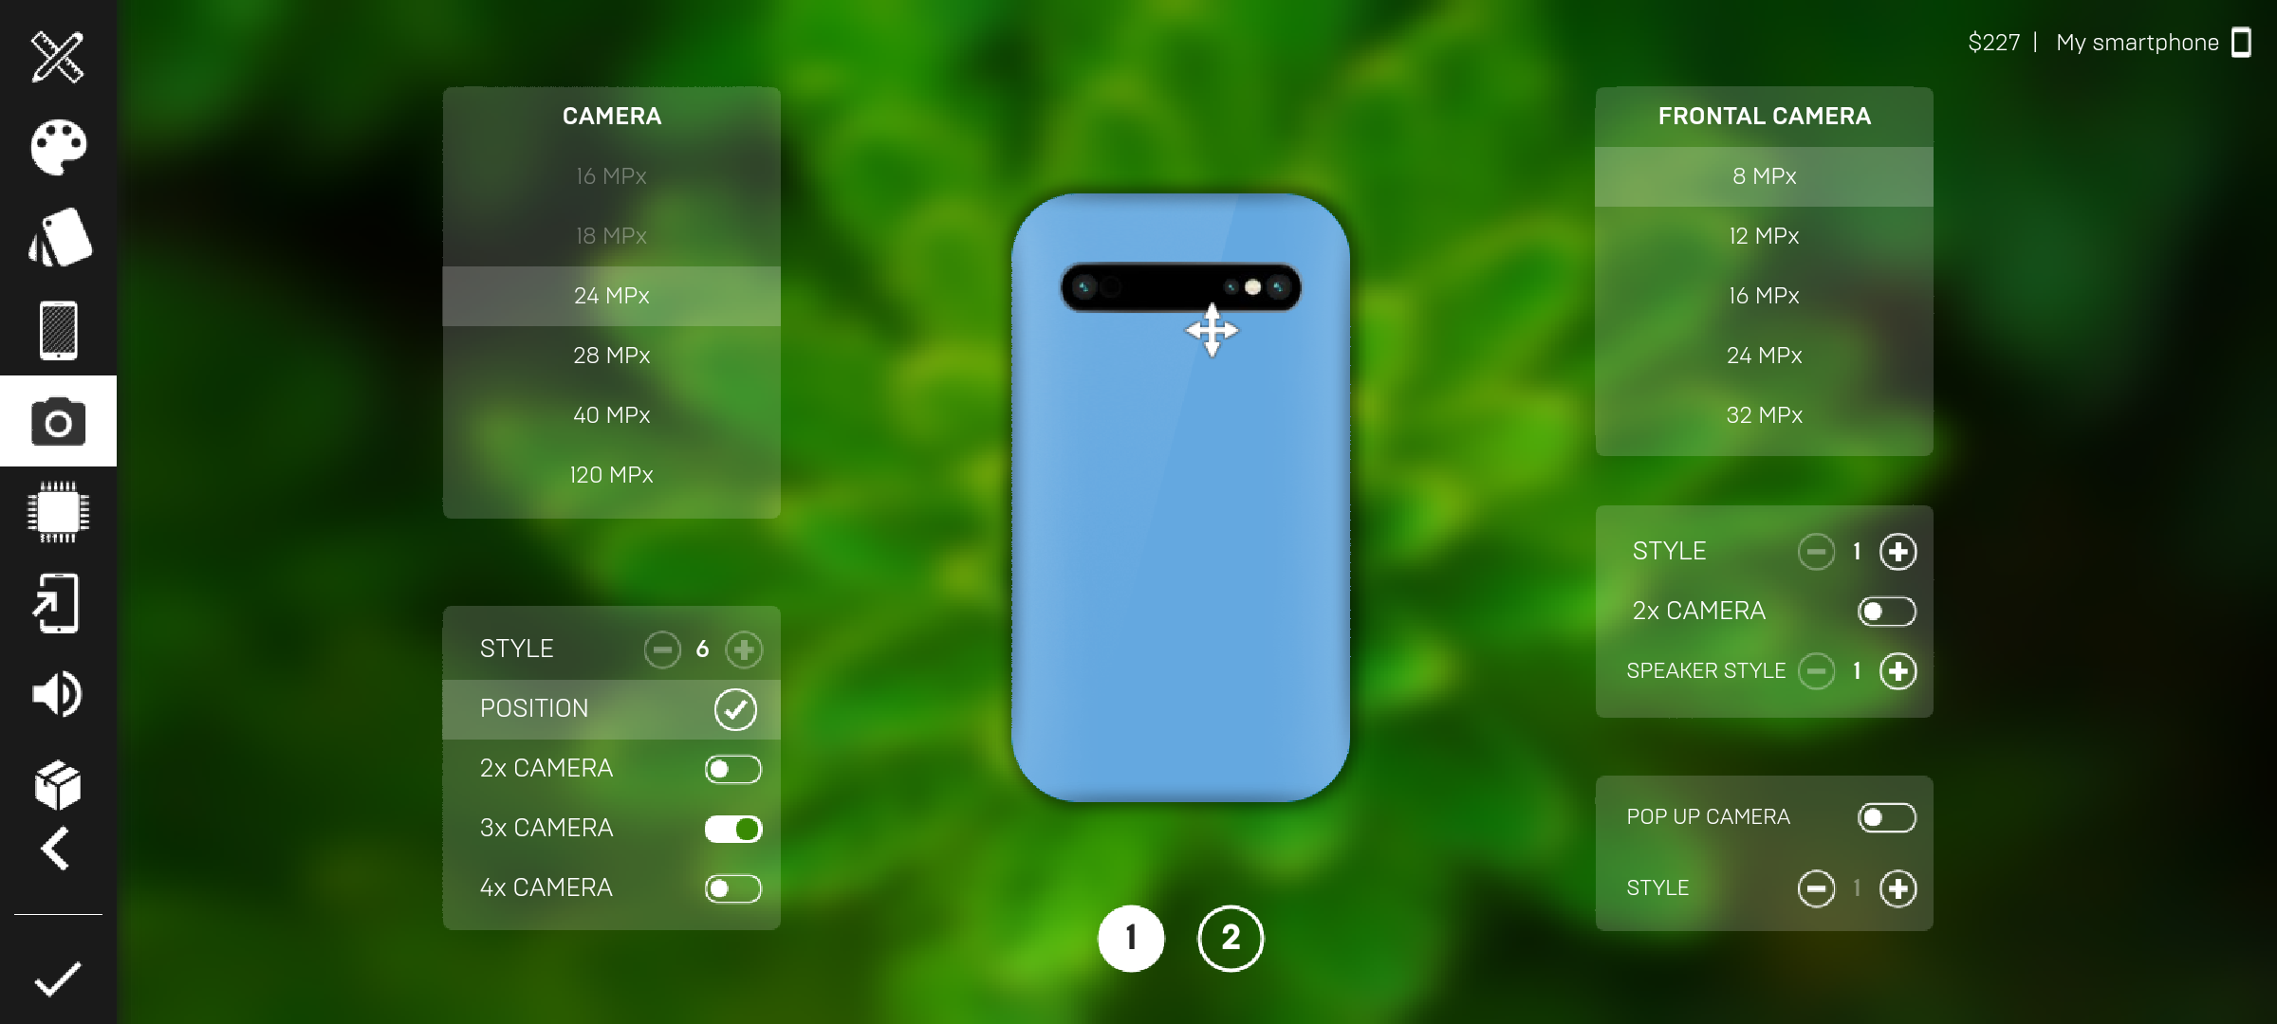Select the screen/display panel icon

[58, 331]
